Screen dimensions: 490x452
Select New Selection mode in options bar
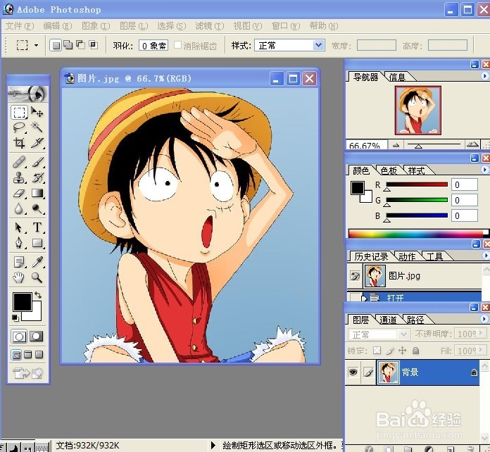click(x=56, y=45)
